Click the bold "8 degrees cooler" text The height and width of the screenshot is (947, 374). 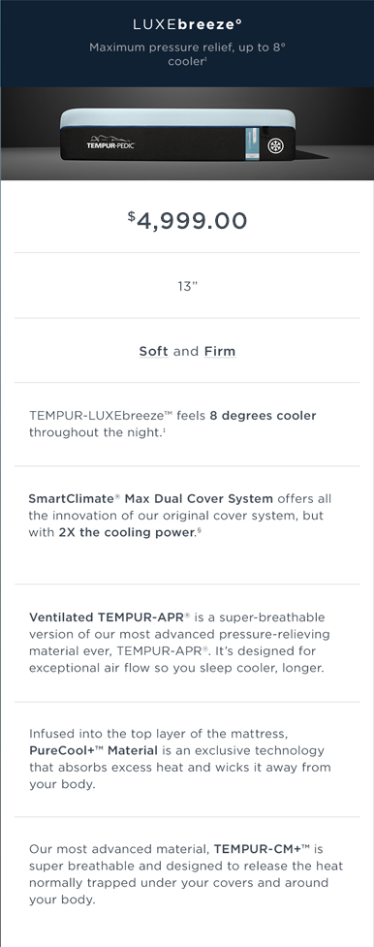tap(263, 416)
